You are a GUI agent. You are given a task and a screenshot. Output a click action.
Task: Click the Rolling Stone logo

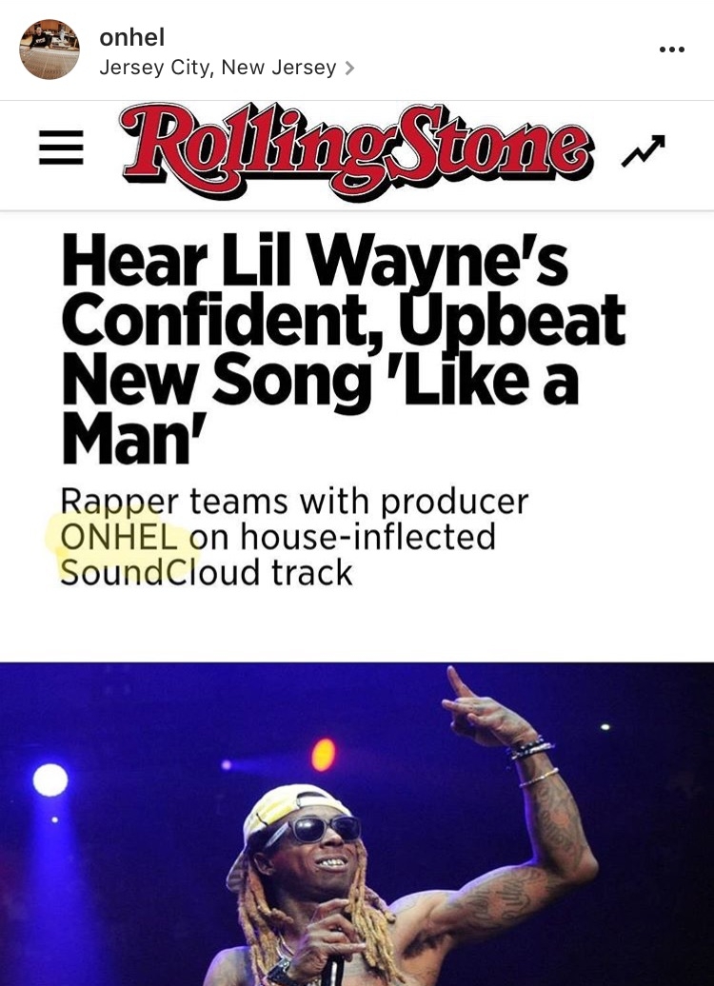(357, 149)
